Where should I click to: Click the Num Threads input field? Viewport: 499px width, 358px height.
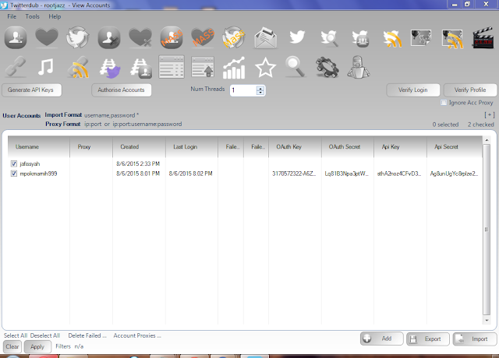(x=243, y=90)
